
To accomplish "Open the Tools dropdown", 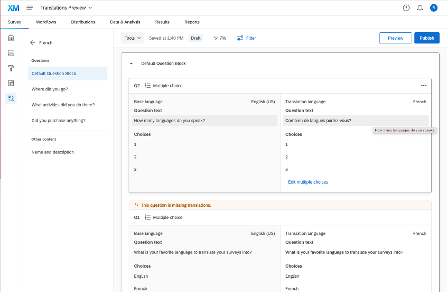I will point(132,38).
